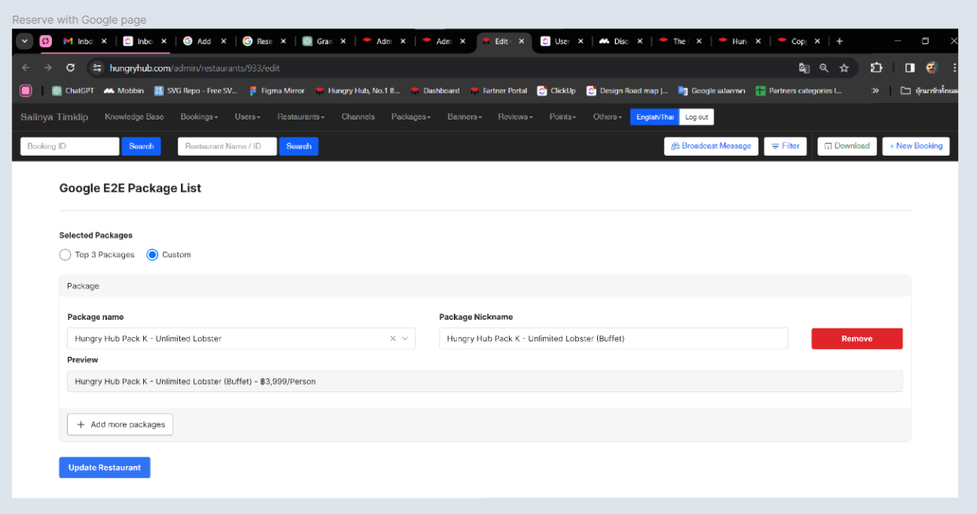The width and height of the screenshot is (977, 514).
Task: Expand the Package name dropdown chevron
Action: 406,339
